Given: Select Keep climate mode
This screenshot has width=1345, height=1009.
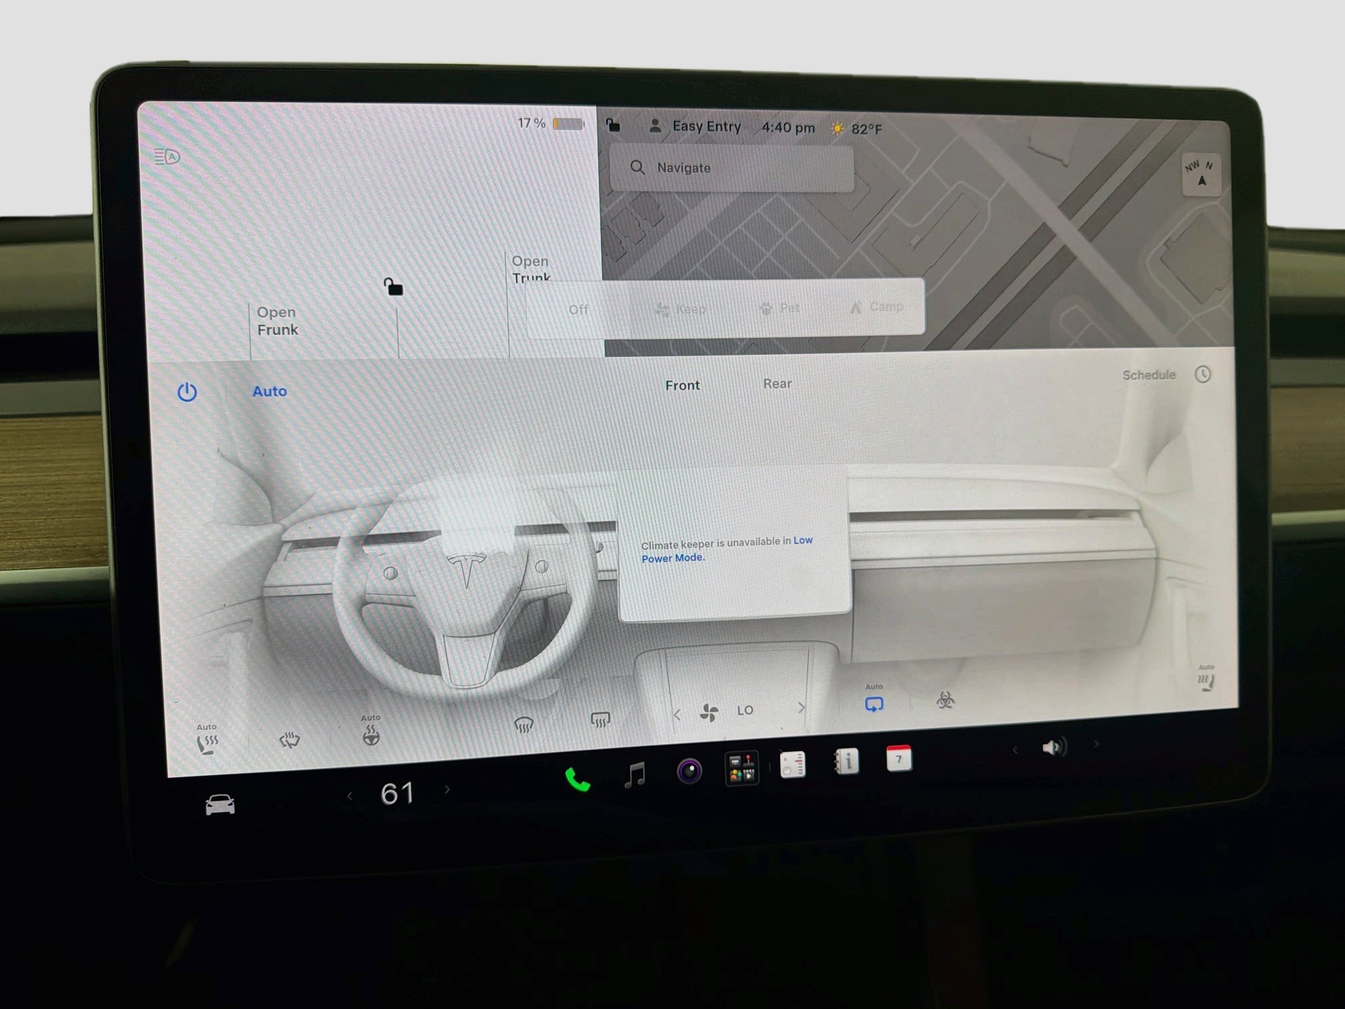Looking at the screenshot, I should (681, 309).
